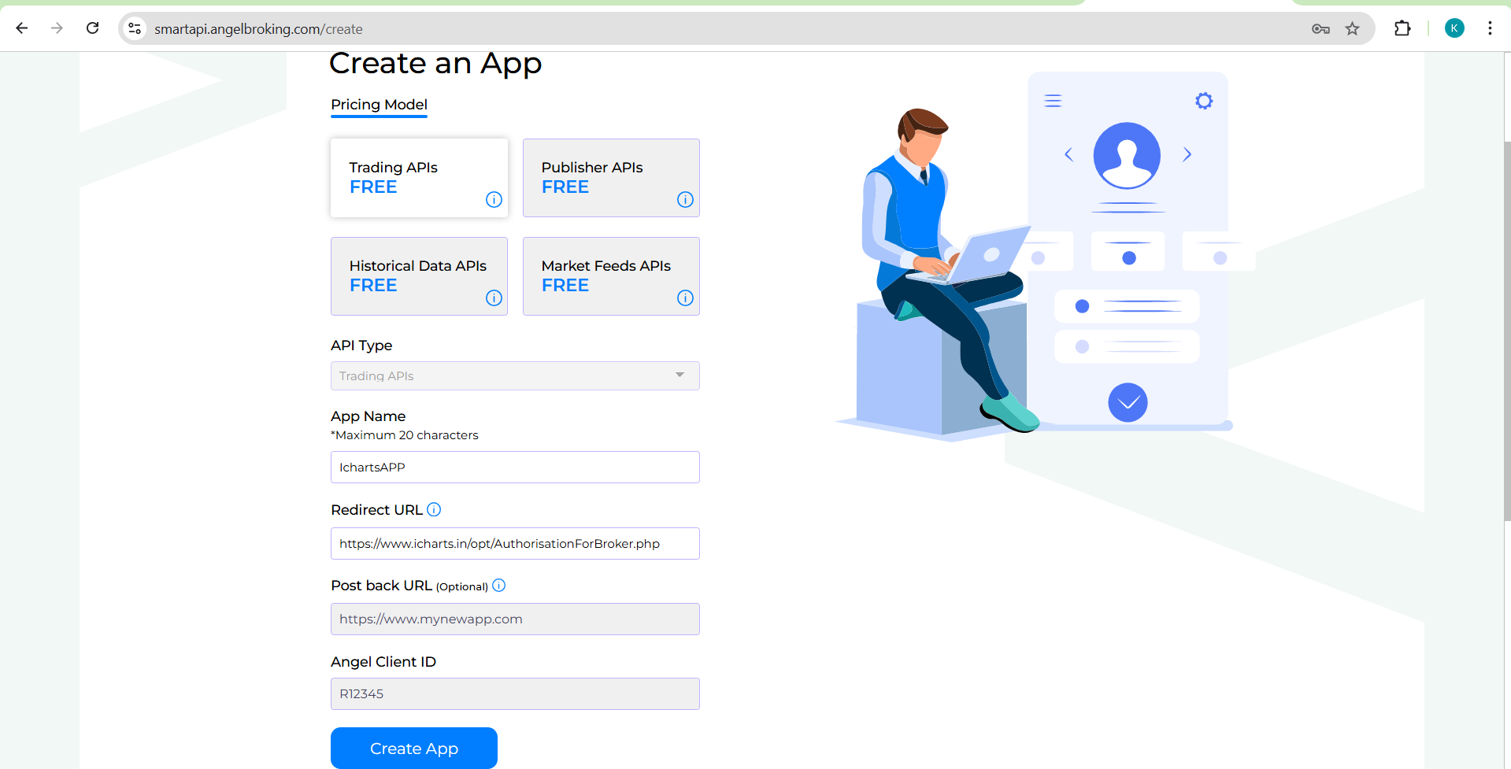Expand the site information menu in address bar
Screen dimensions: 1511x769
pyautogui.click(x=134, y=28)
